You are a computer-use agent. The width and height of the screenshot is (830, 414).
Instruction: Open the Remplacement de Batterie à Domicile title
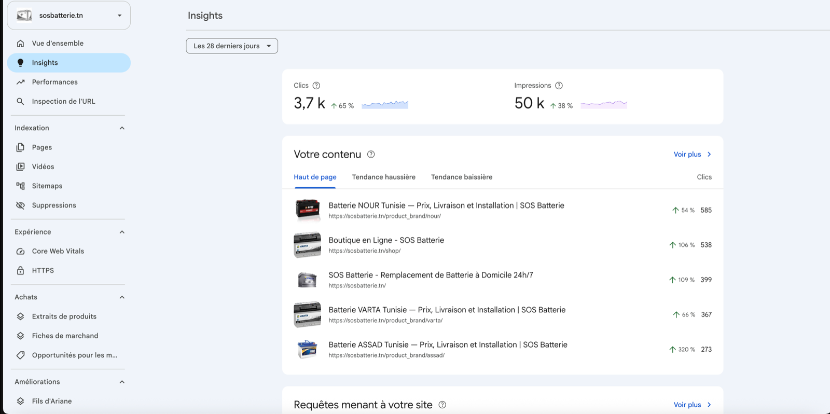coord(431,275)
